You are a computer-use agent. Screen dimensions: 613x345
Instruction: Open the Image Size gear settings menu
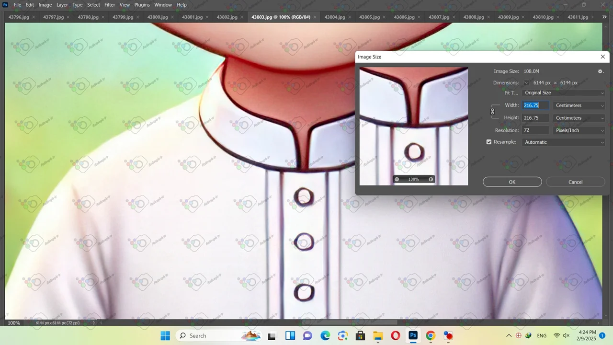600,71
